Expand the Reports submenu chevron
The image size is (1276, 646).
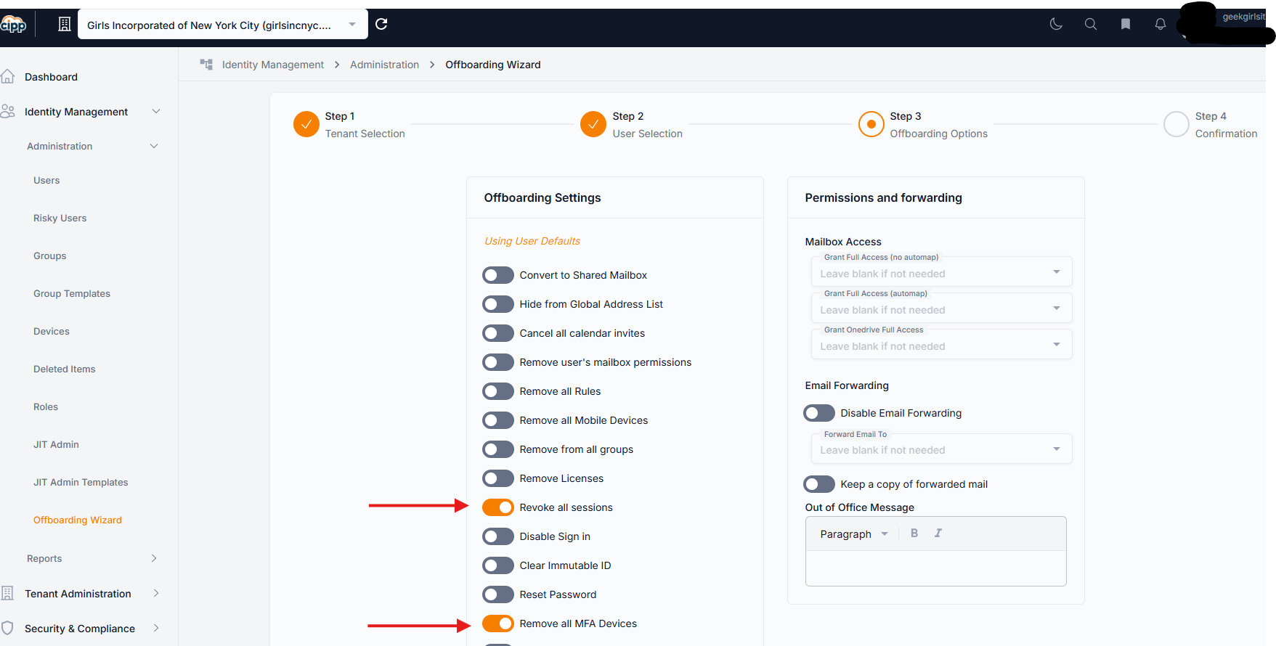click(x=154, y=558)
